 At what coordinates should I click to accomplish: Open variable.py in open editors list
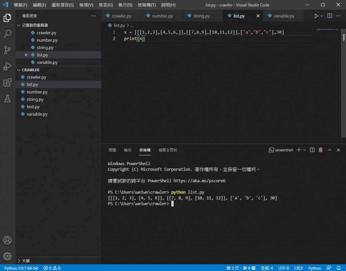tap(58, 62)
